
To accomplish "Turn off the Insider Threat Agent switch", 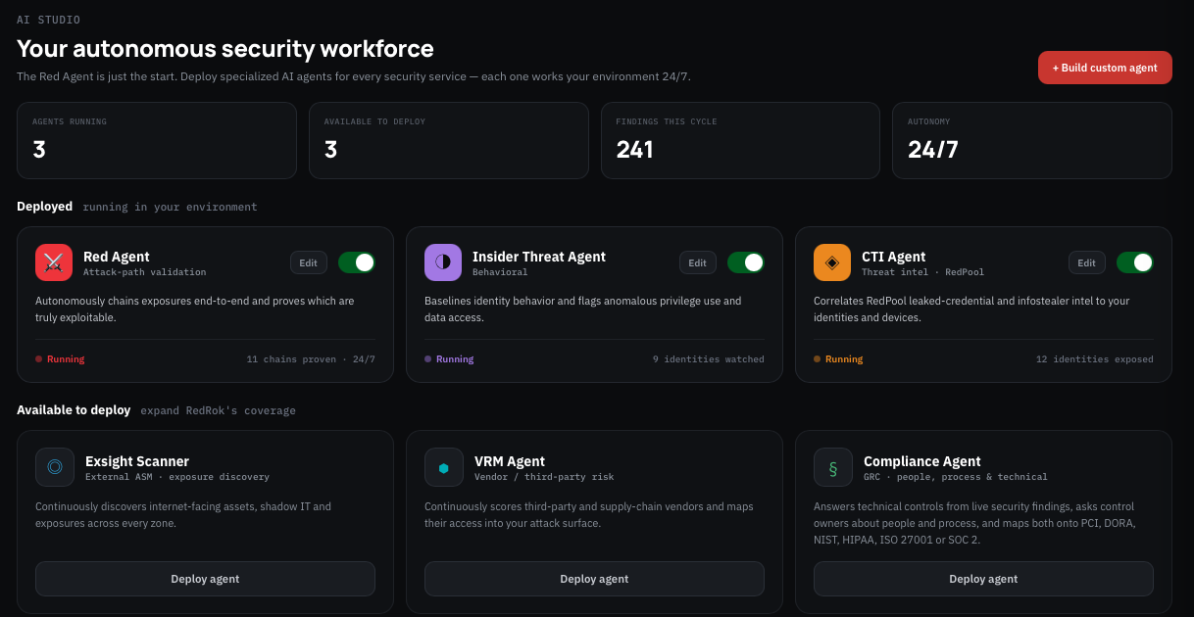I will pyautogui.click(x=746, y=262).
